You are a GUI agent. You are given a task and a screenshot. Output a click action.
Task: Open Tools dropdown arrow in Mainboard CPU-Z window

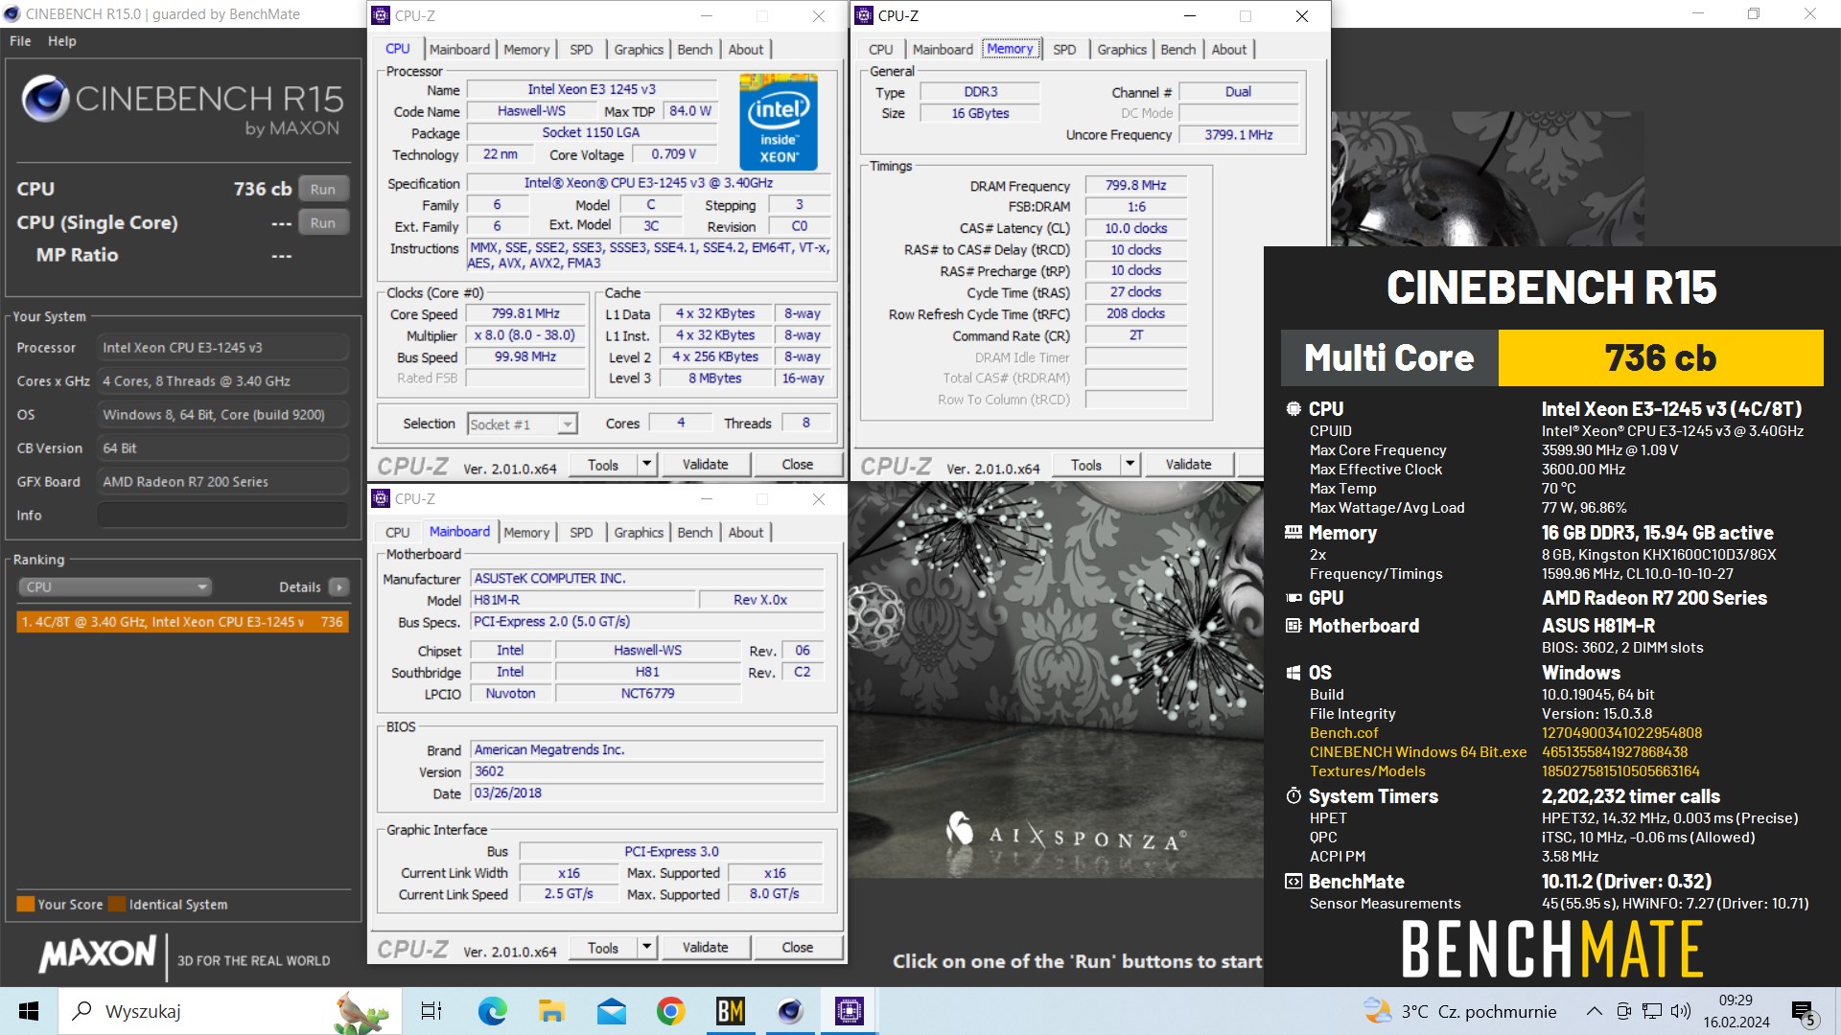(647, 947)
